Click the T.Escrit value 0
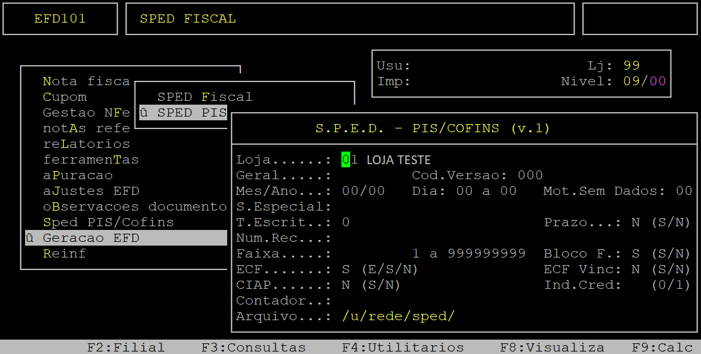Screen dimensions: 701x354 tap(346, 222)
